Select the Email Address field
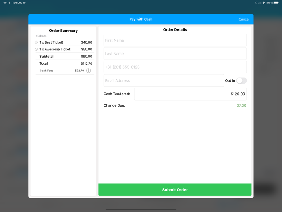This screenshot has height=212, width=282. [x=164, y=81]
